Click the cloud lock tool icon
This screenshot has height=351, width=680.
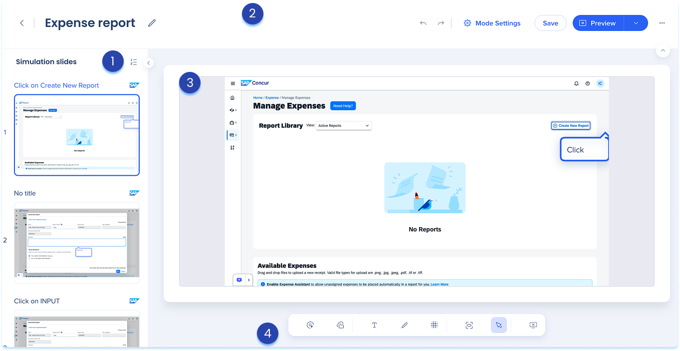(340, 325)
